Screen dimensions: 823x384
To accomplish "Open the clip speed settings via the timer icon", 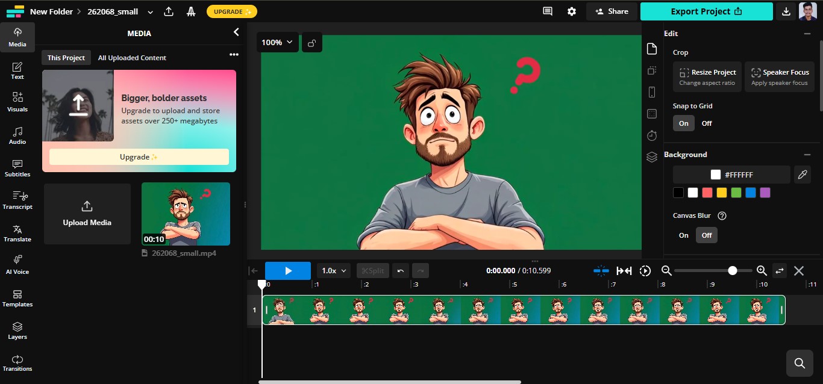I will [x=651, y=135].
